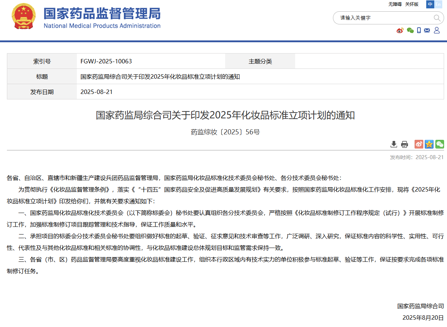Click the notice title in the table row
The height and width of the screenshot is (327, 447).
pyautogui.click(x=160, y=76)
